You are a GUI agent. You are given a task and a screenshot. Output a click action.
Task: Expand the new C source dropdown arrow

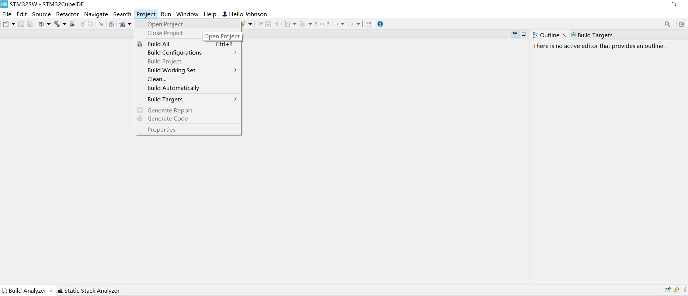(x=129, y=24)
